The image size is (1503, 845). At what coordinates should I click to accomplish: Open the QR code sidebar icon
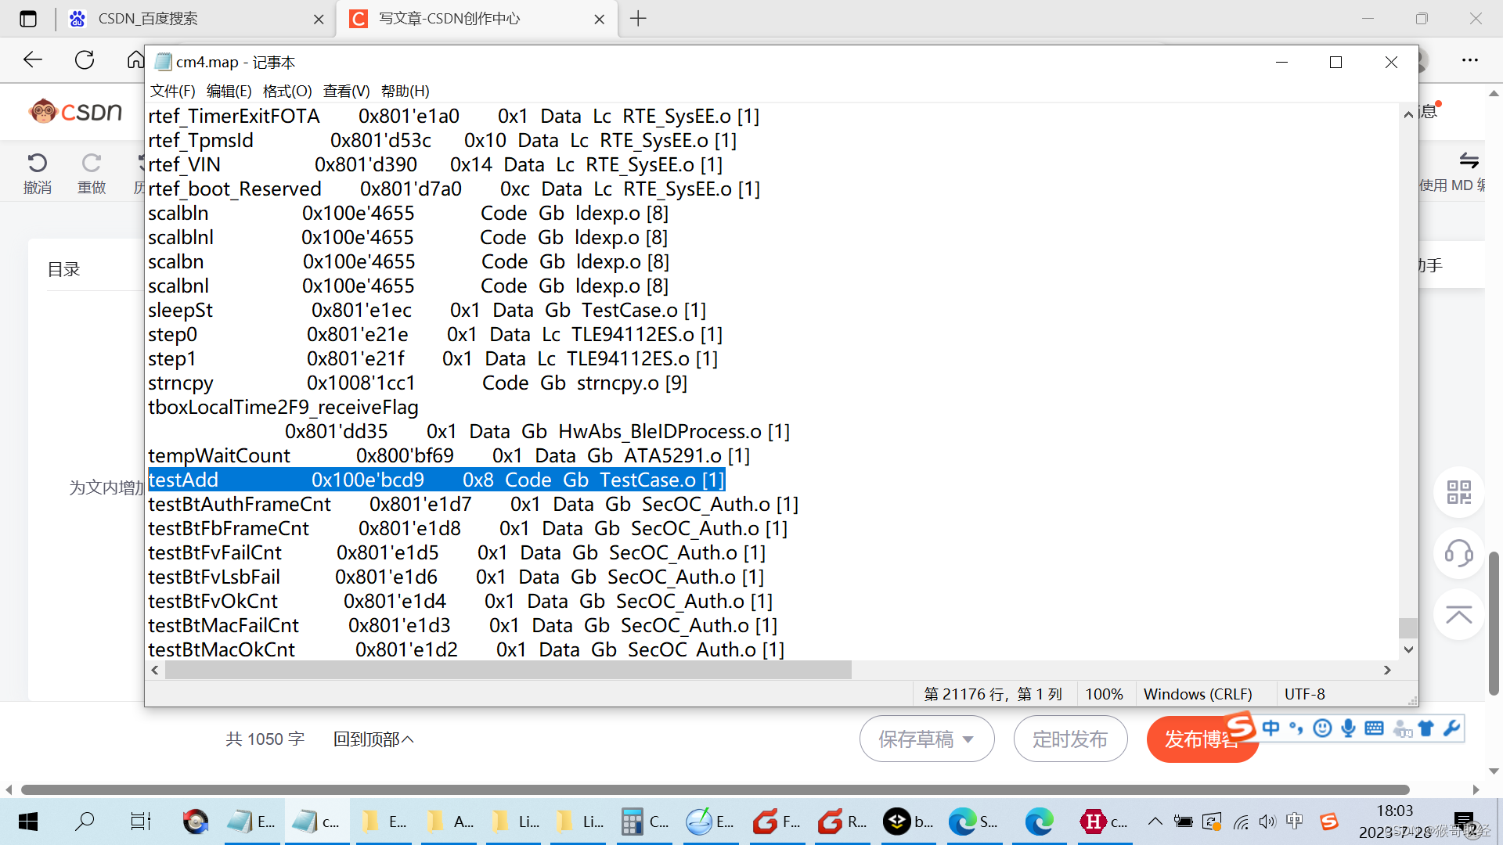point(1458,492)
